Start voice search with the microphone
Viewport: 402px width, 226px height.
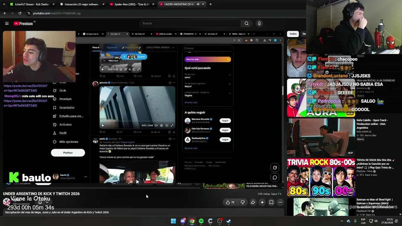(259, 23)
